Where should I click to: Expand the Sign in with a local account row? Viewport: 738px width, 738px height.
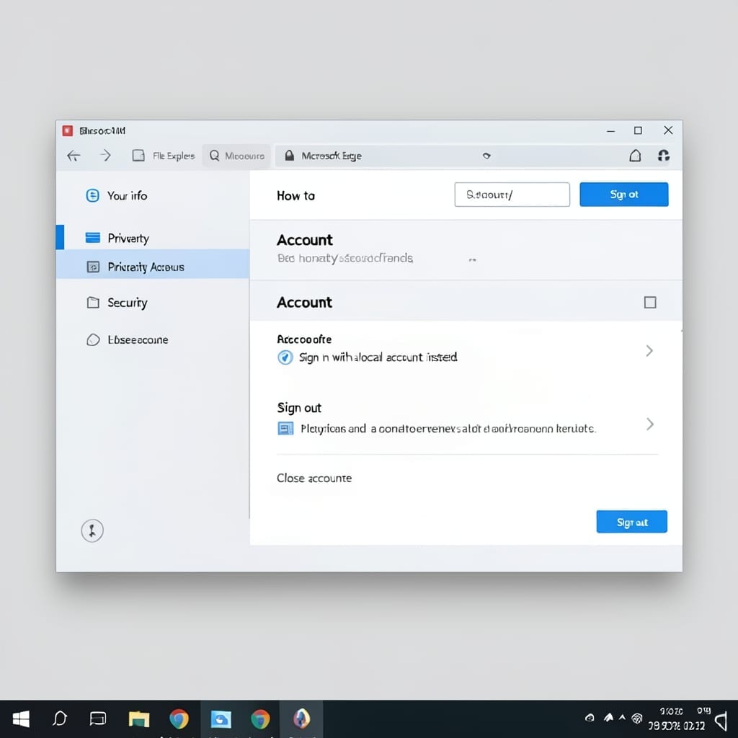point(649,351)
